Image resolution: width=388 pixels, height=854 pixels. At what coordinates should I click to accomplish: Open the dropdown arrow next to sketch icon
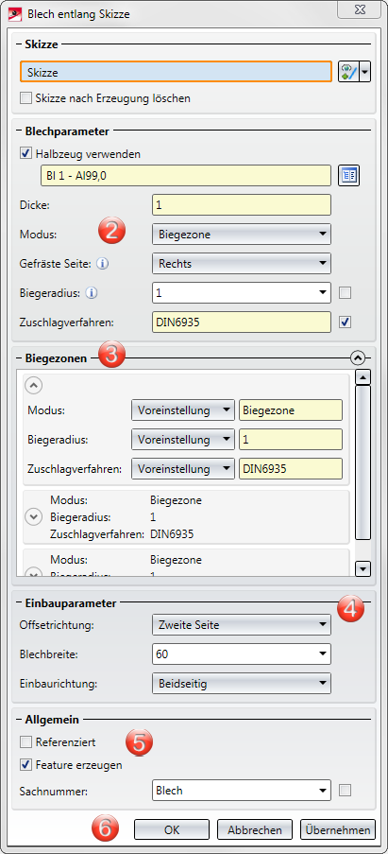click(x=365, y=72)
